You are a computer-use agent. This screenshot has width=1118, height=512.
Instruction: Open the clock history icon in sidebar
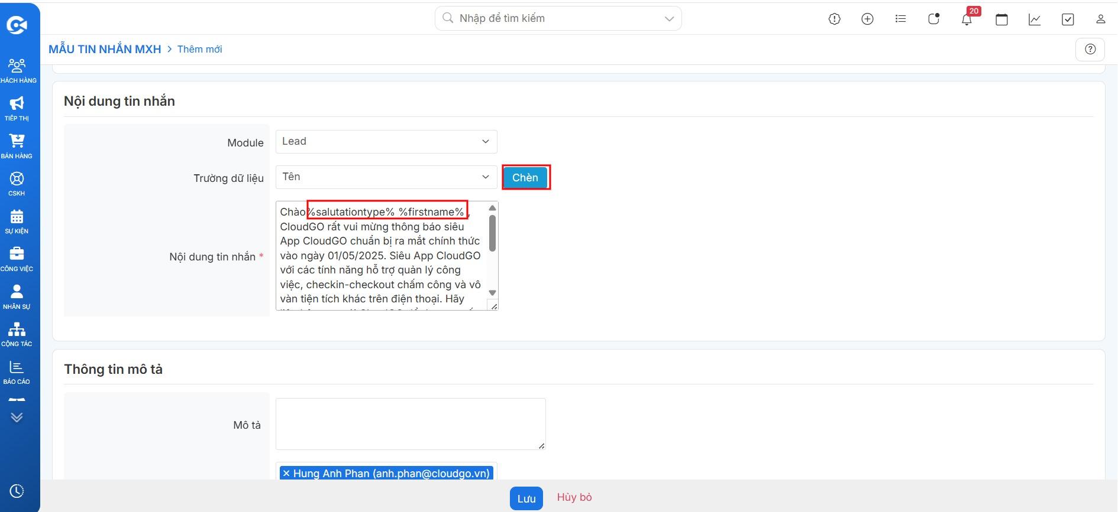[x=17, y=491]
